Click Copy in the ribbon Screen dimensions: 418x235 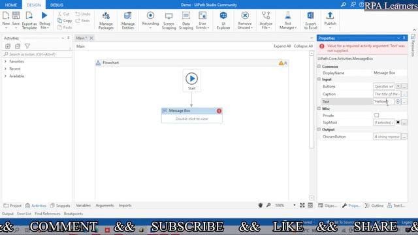click(x=65, y=20)
